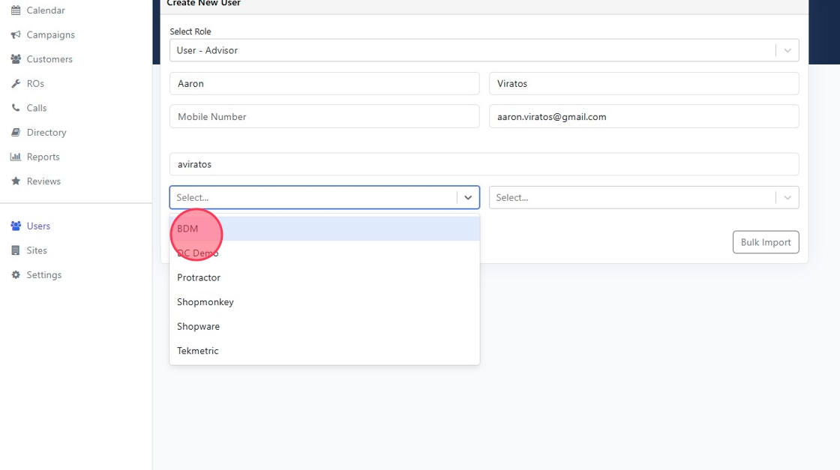Screen dimensions: 840x470
Task: Click the Bulk Import button
Action: (766, 242)
